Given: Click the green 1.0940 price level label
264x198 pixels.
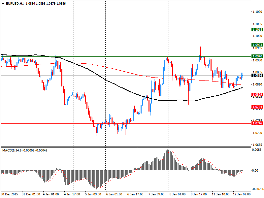Looking at the screenshot, I should [x=257, y=56].
